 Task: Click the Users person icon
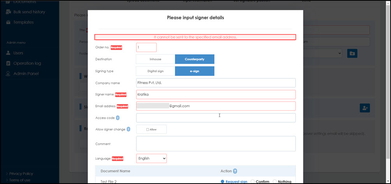tap(9, 53)
